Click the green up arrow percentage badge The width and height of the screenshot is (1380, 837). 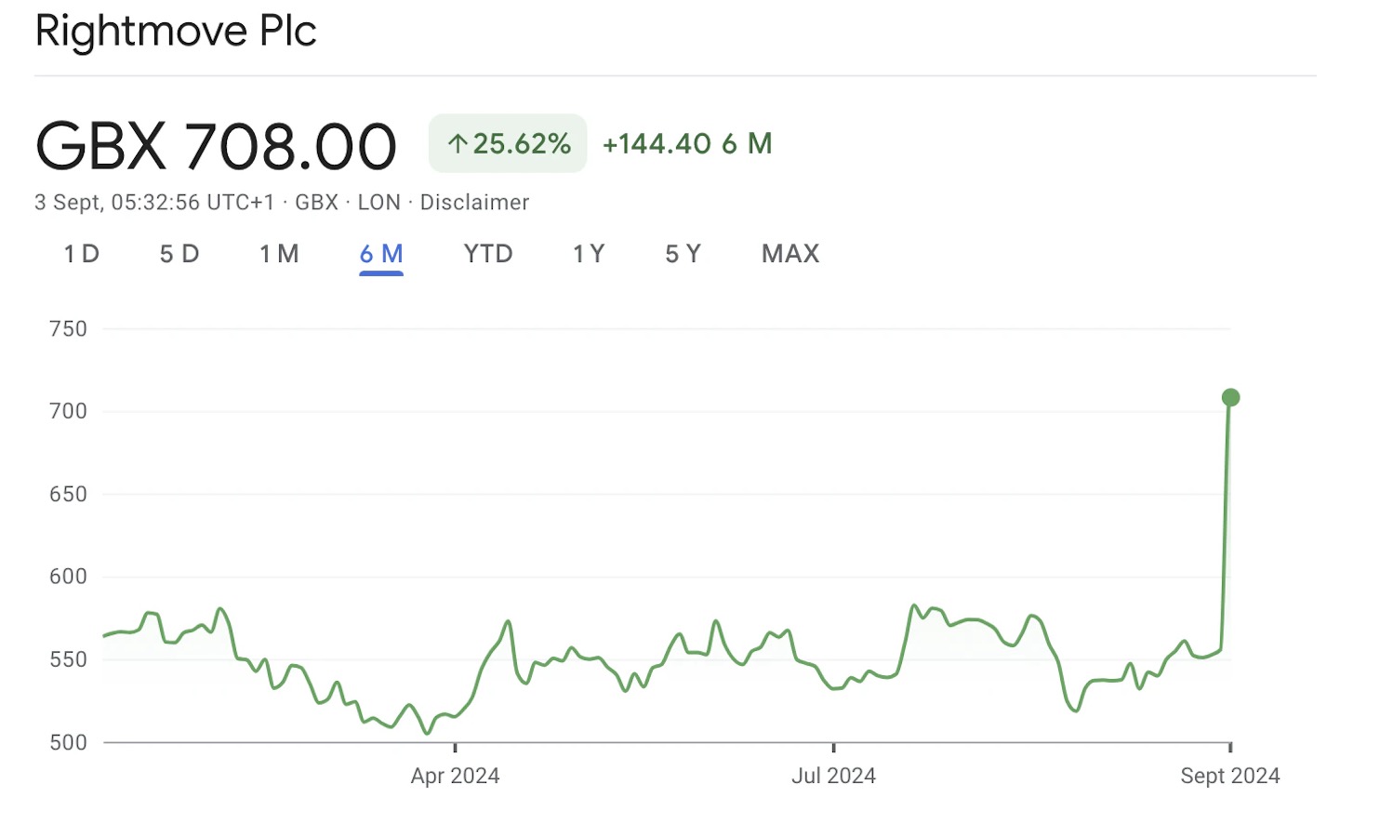[x=508, y=144]
